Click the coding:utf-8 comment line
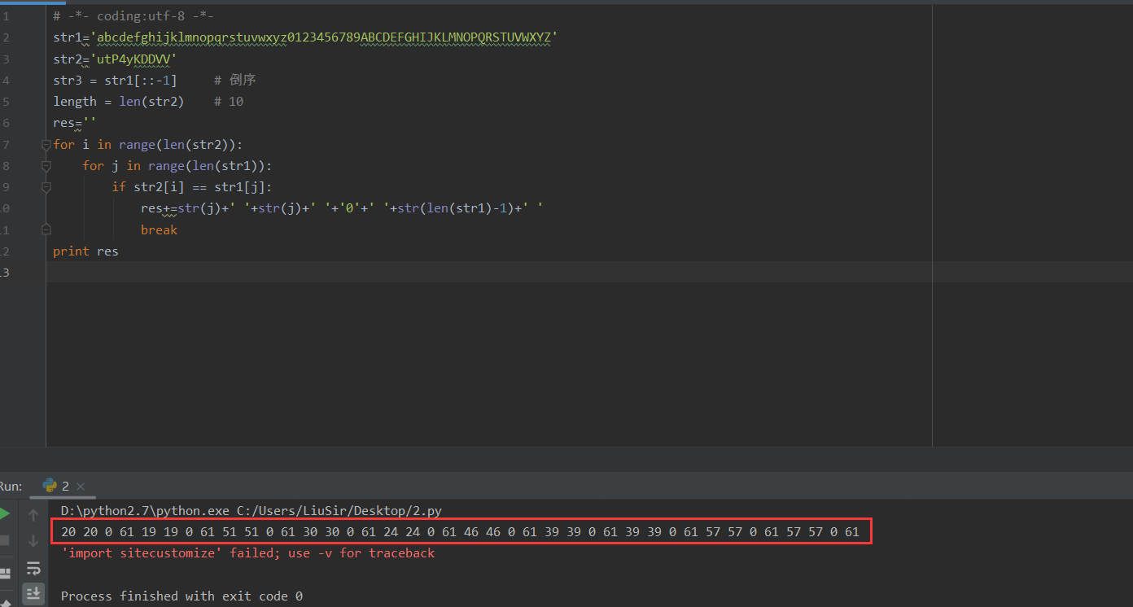The width and height of the screenshot is (1133, 607). pyautogui.click(x=133, y=16)
